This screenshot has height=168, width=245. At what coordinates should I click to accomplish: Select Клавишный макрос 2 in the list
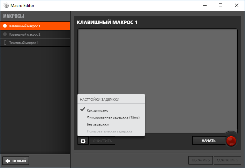click(x=35, y=34)
